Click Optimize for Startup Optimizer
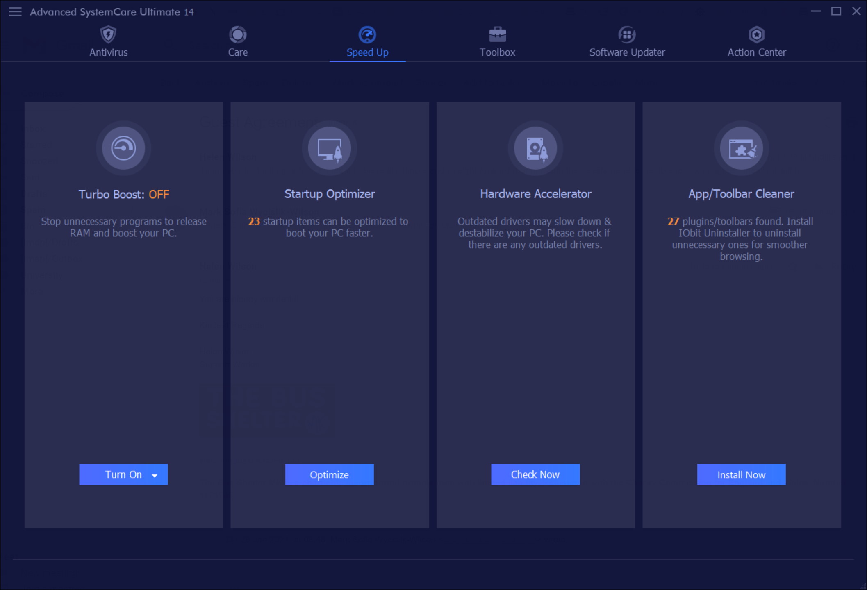 [x=330, y=474]
